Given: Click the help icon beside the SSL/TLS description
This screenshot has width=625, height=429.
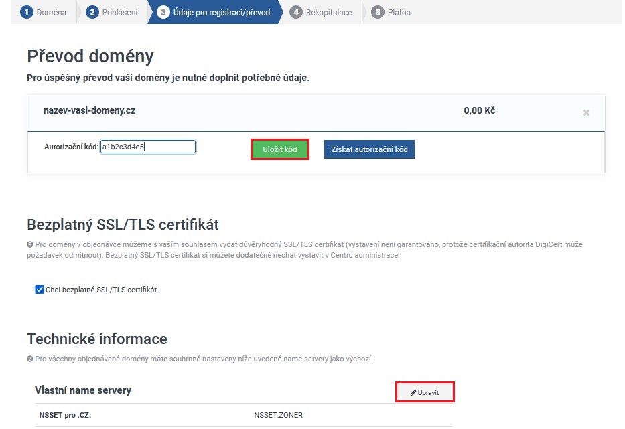Looking at the screenshot, I should pos(30,245).
